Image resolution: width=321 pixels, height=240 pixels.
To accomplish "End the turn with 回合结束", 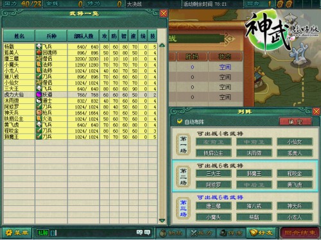I will pos(300,233).
